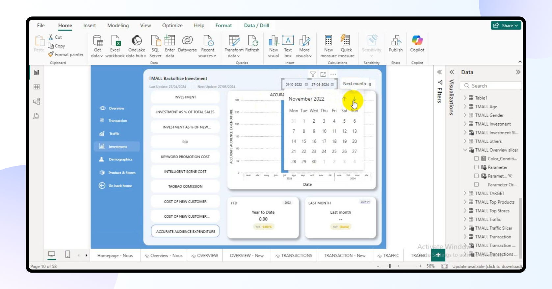552x289 pixels.
Task: Expand the Table1 table
Action: (465, 98)
